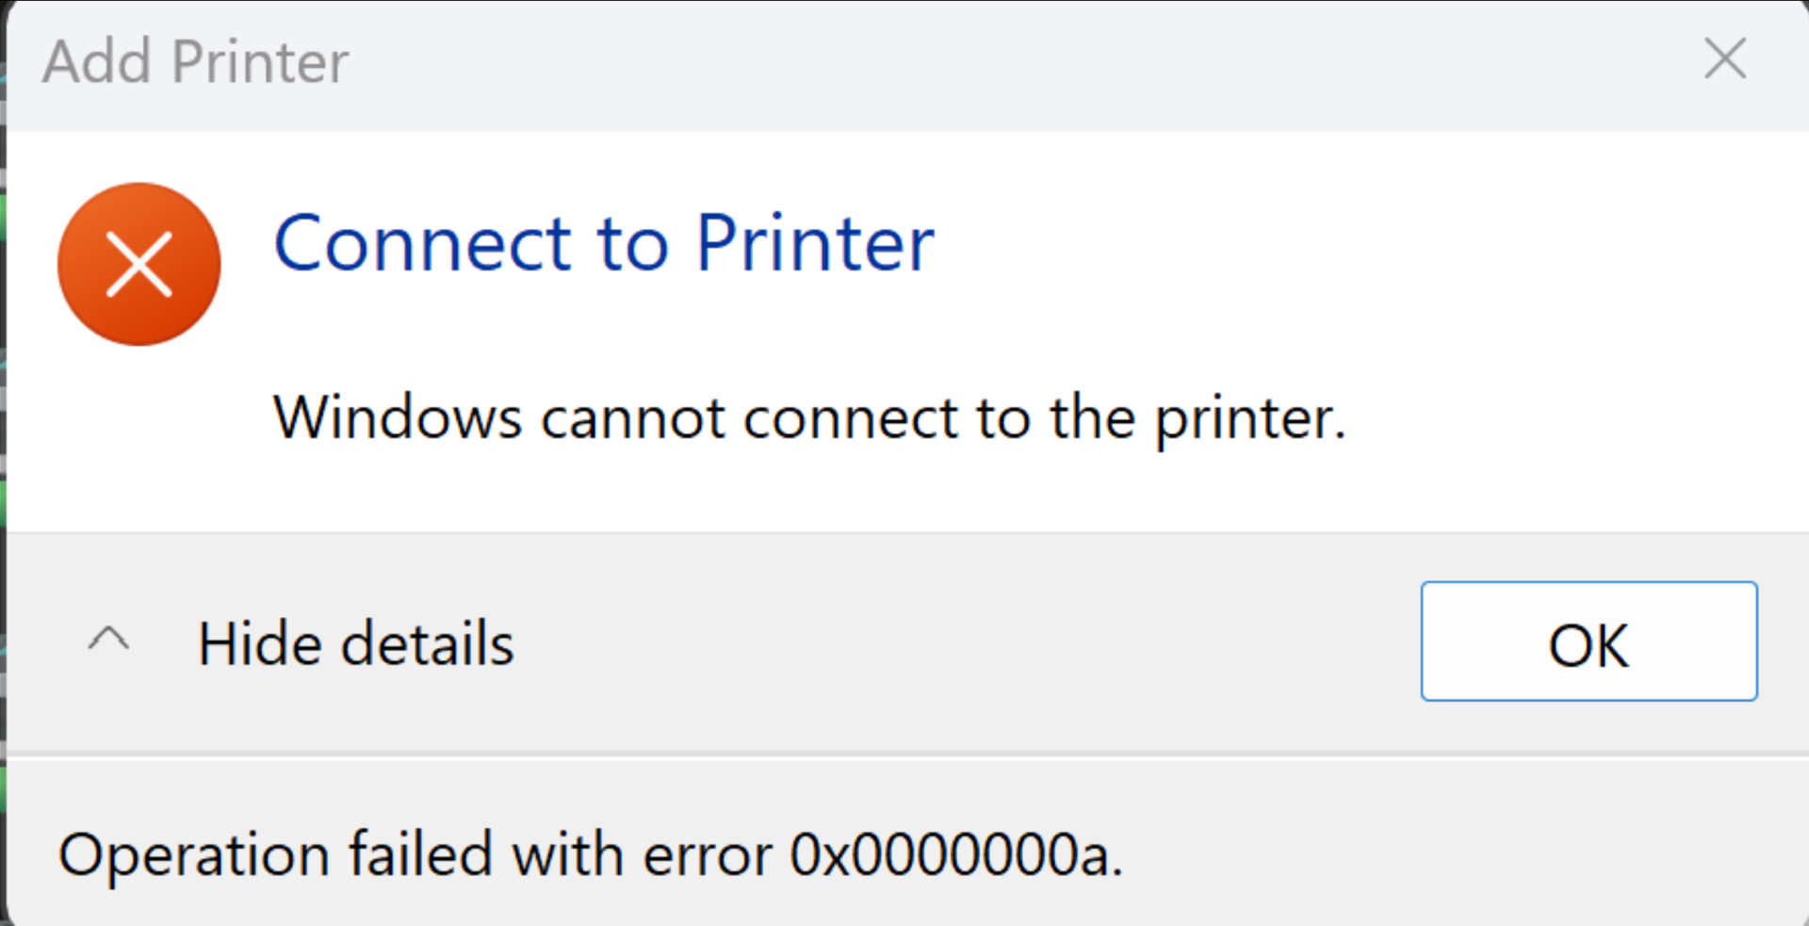The width and height of the screenshot is (1809, 926).
Task: Click the word details beside the chevron
Action: 427,644
